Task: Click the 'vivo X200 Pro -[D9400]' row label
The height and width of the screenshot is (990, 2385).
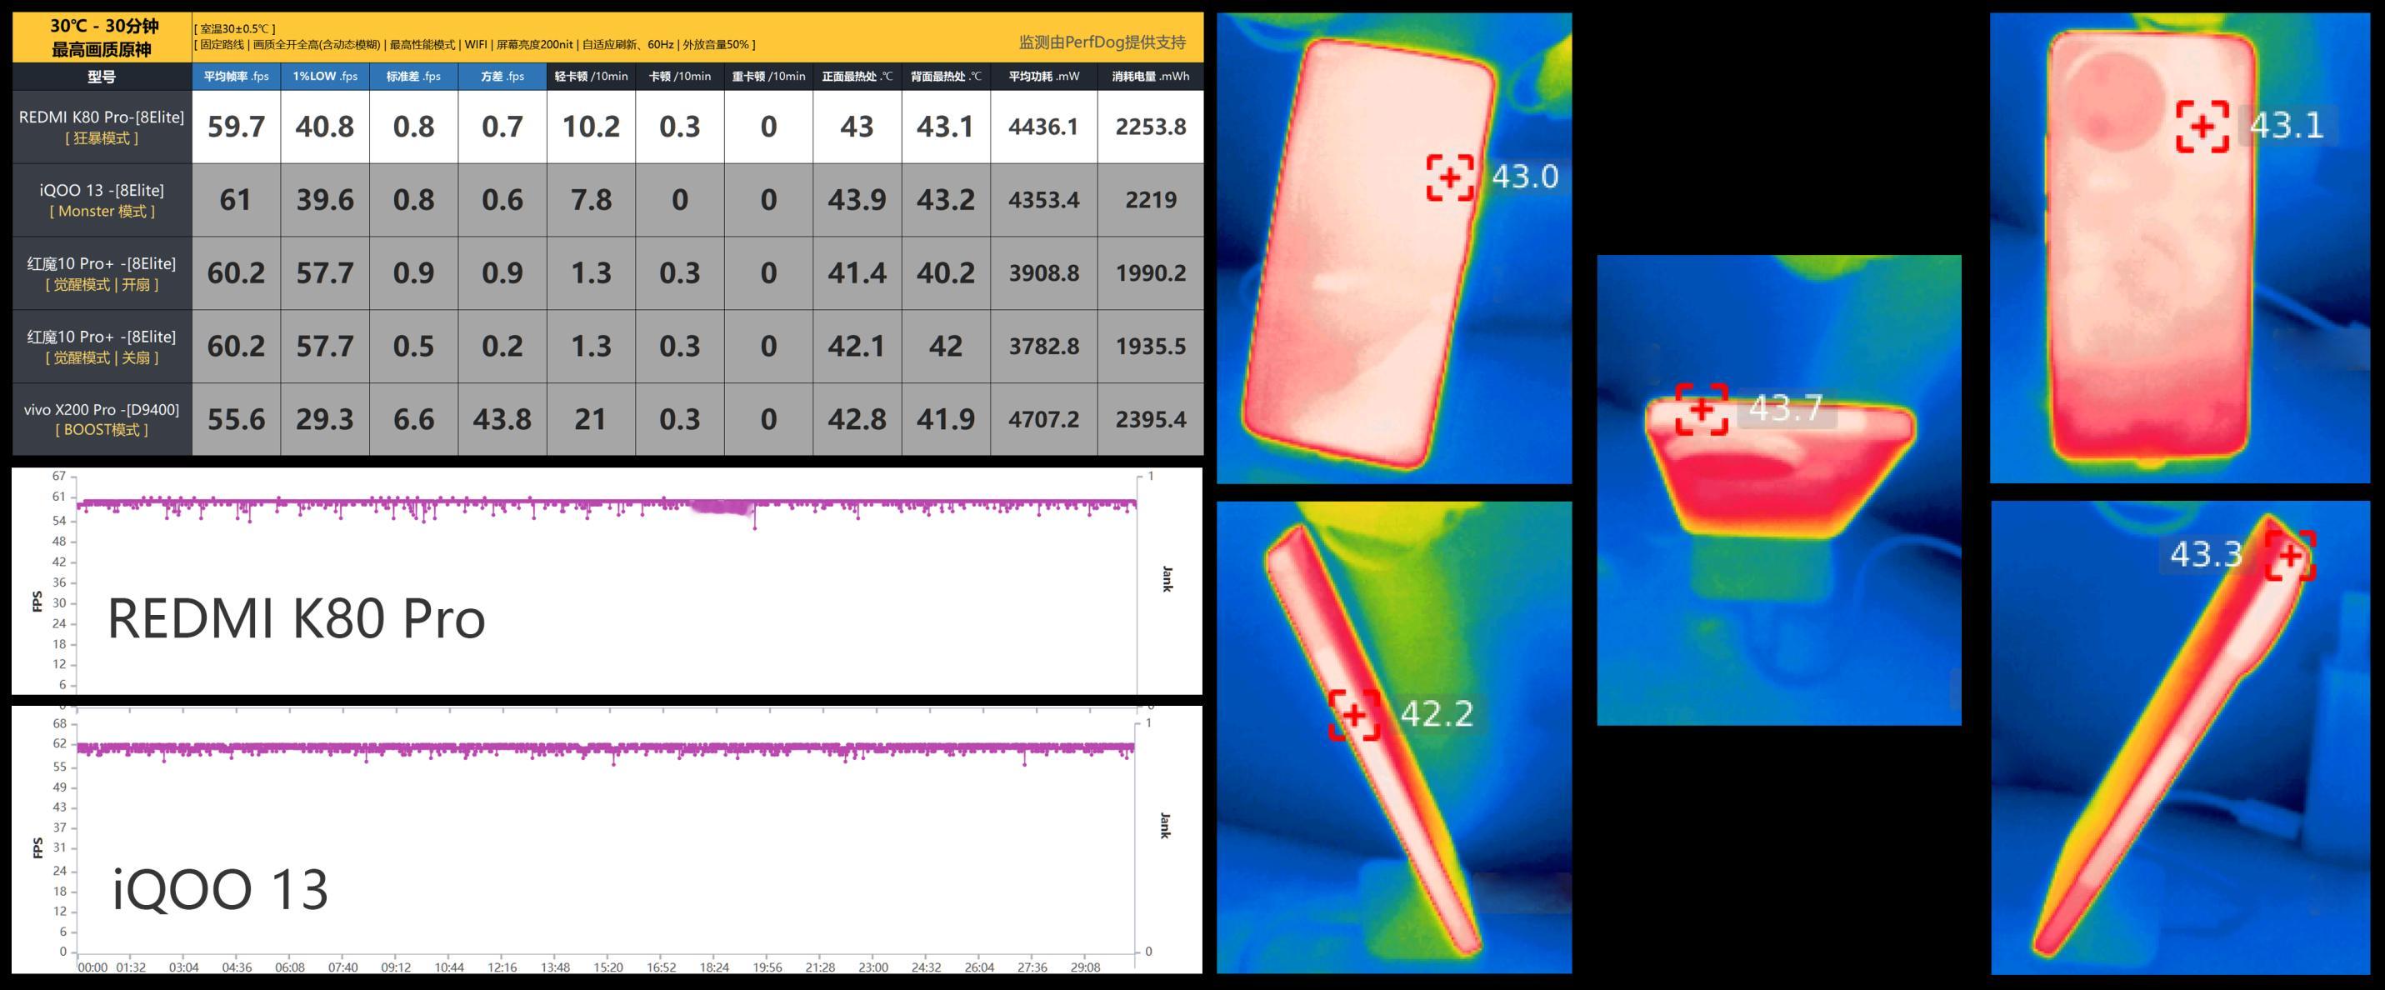Action: (x=102, y=418)
